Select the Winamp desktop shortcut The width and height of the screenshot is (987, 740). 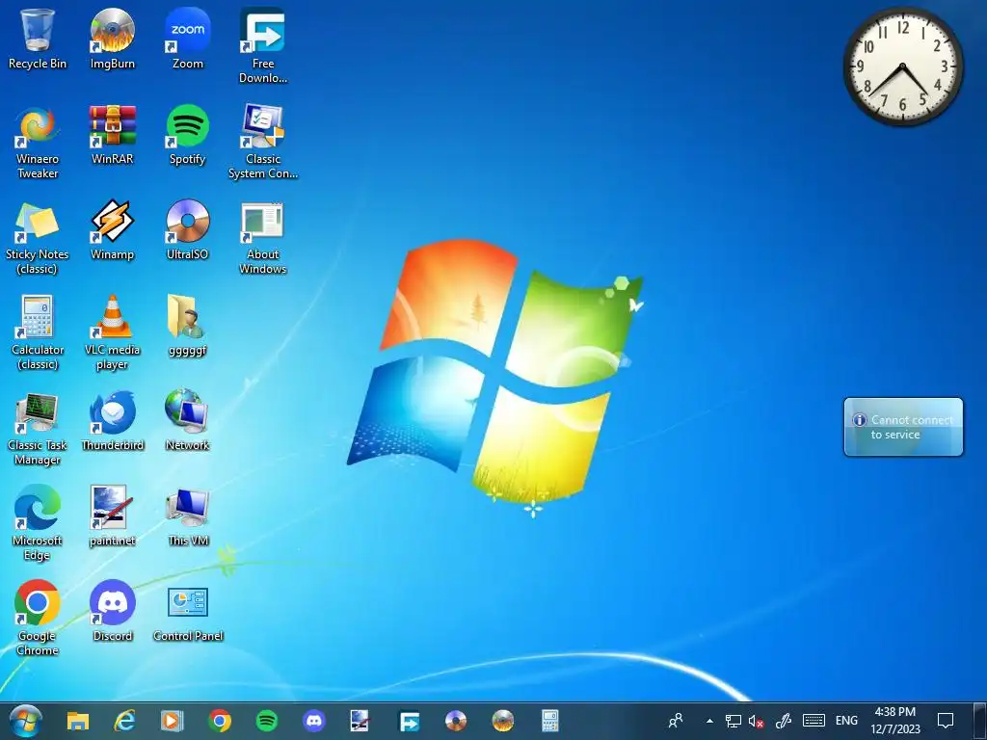coord(112,230)
